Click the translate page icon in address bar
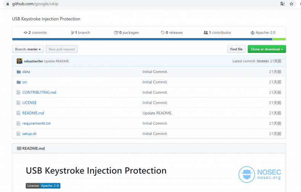Screen dimensions: 301x192 pyautogui.click(x=282, y=4)
